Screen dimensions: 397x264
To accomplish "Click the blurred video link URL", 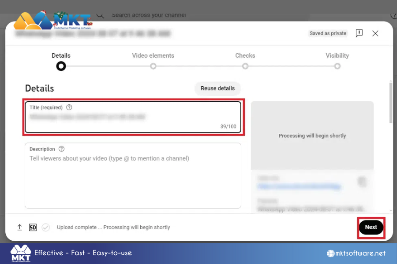I will [299, 187].
